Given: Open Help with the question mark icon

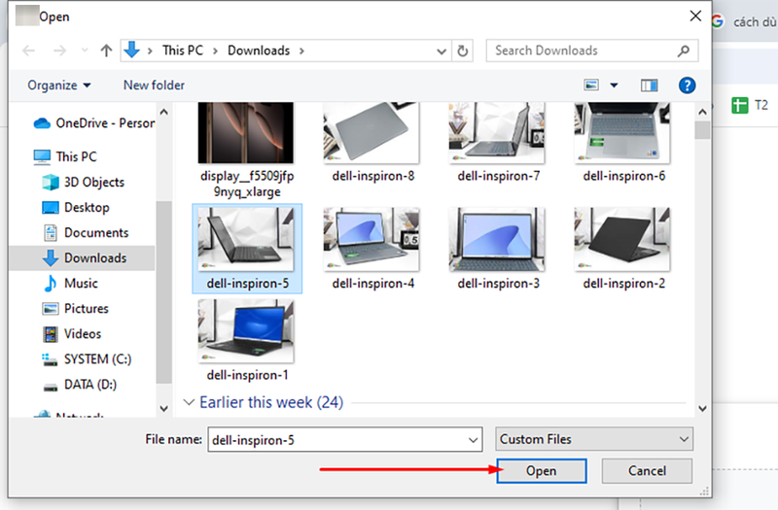Looking at the screenshot, I should (687, 85).
